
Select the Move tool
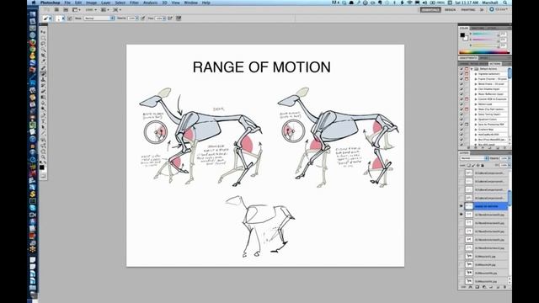pyautogui.click(x=43, y=32)
